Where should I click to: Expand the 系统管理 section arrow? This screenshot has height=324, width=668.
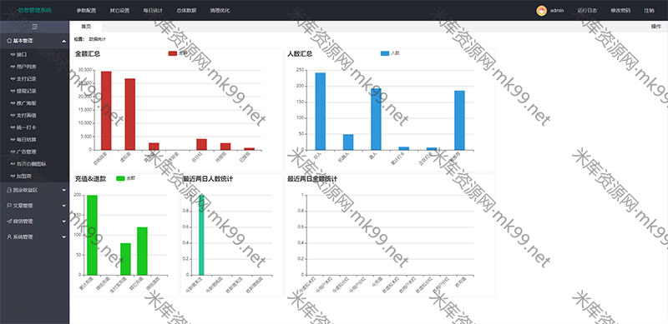coord(64,237)
